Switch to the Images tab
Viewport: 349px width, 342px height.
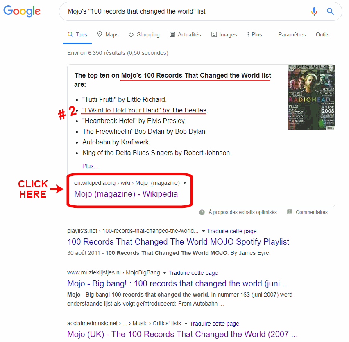click(x=224, y=34)
